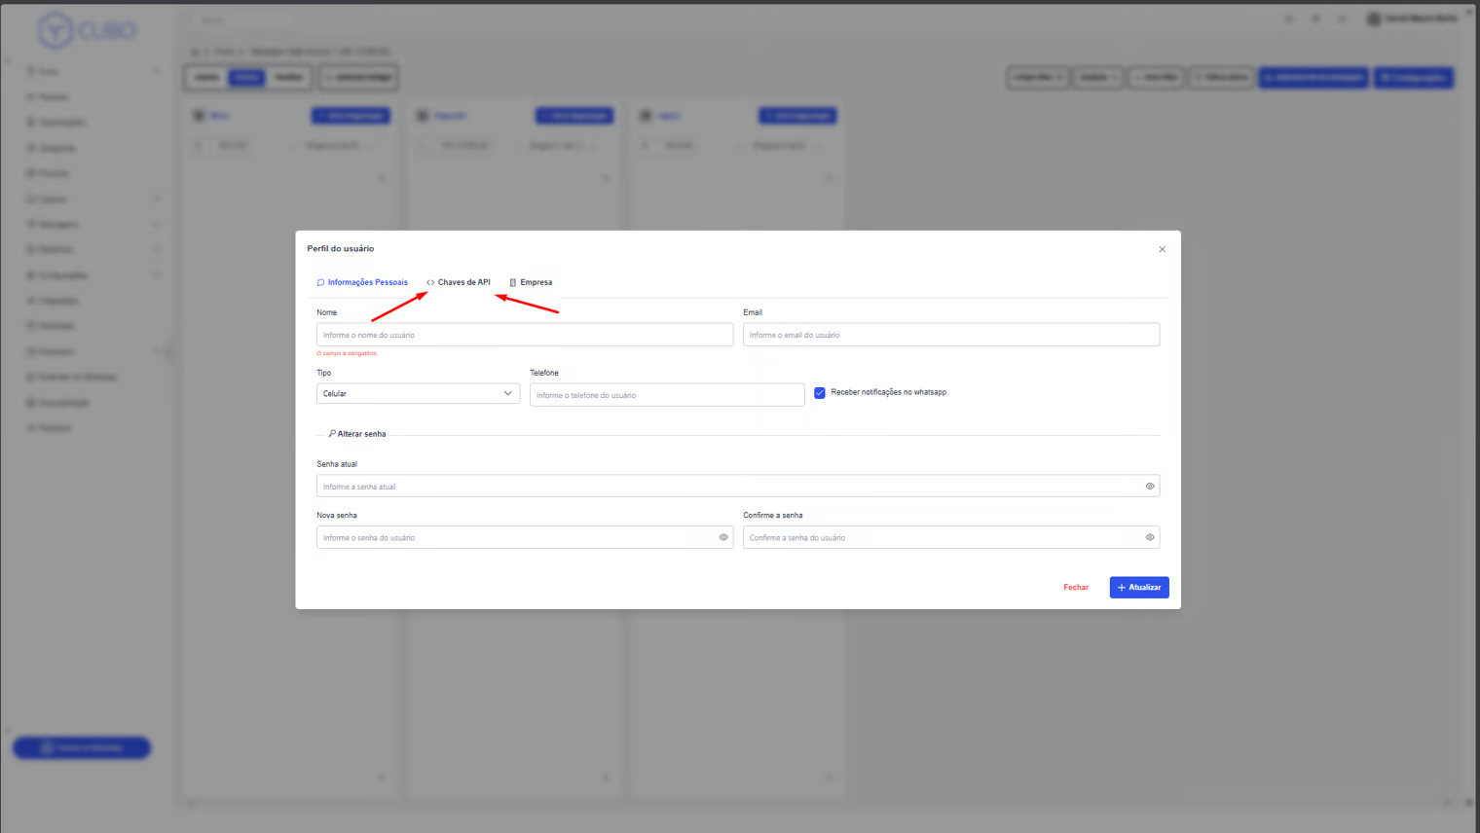Focus the Nova senha field
Image resolution: width=1480 pixels, height=833 pixels.
pyautogui.click(x=516, y=537)
